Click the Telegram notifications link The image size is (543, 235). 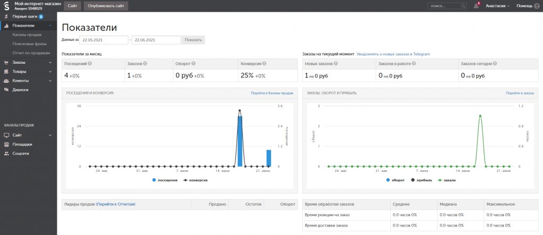[393, 54]
